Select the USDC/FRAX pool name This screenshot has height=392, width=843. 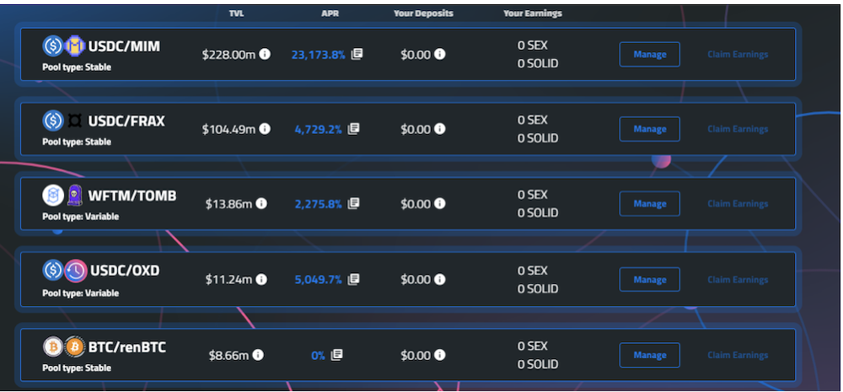[x=126, y=121]
